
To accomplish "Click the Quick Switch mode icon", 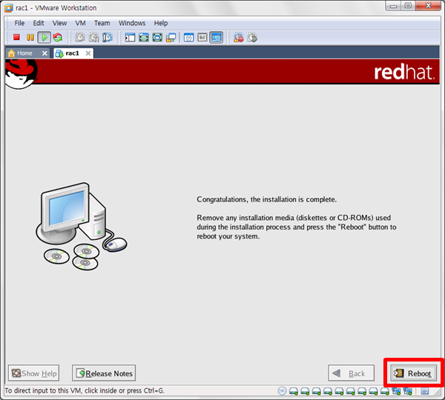I will [x=144, y=37].
